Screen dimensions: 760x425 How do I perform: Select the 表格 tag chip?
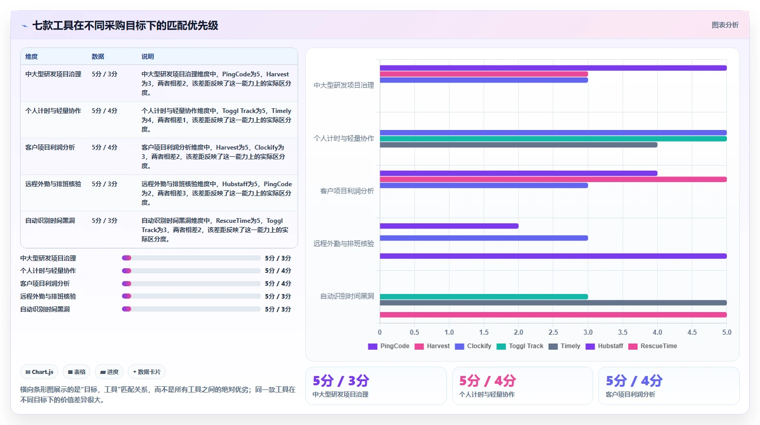click(x=76, y=372)
